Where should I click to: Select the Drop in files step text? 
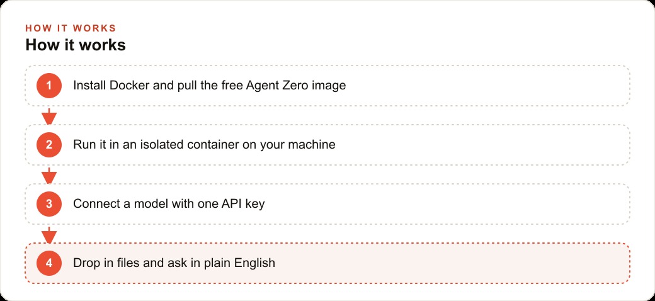coord(174,263)
